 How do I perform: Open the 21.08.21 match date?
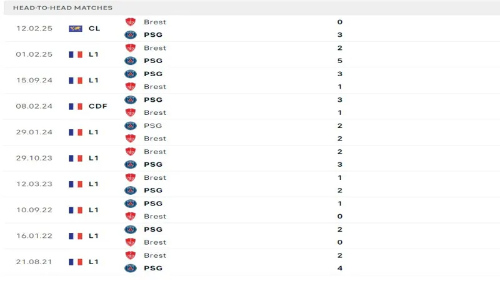(34, 262)
